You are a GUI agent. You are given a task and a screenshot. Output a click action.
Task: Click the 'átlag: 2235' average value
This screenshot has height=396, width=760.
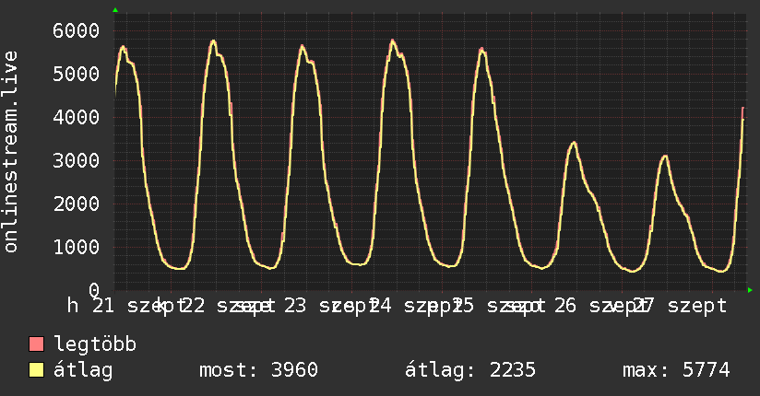(470, 370)
